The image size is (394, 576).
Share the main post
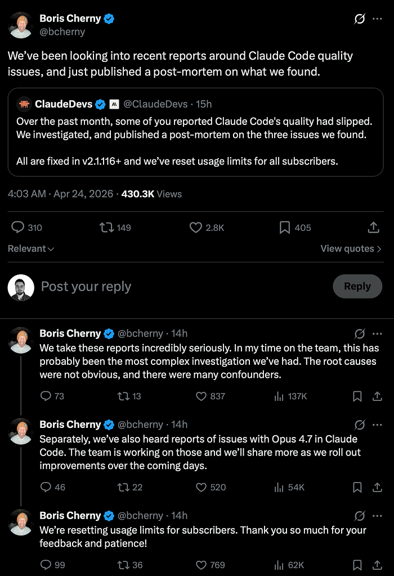click(373, 227)
